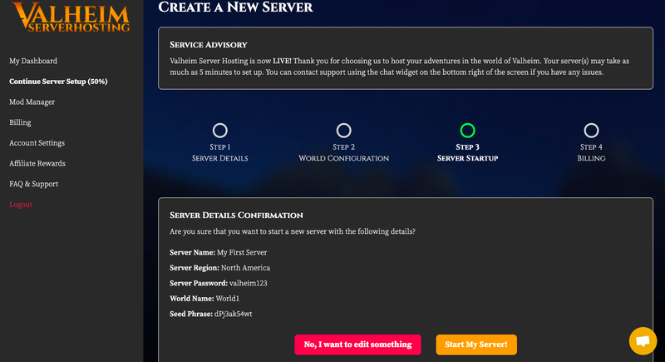Click the Server Name value My First Server

pyautogui.click(x=242, y=252)
